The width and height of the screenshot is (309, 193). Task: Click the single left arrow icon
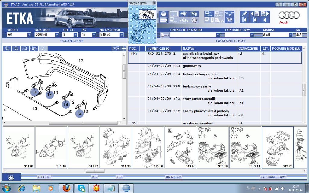pos(265,20)
